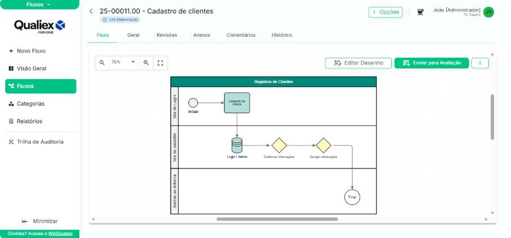Viewport: 511px width, 238px height.
Task: Click the vertical scrollbar of the diagram
Action: 492,116
